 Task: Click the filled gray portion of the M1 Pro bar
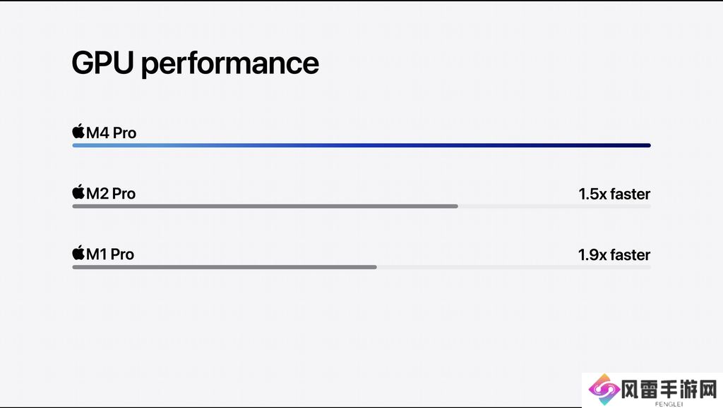pos(225,267)
